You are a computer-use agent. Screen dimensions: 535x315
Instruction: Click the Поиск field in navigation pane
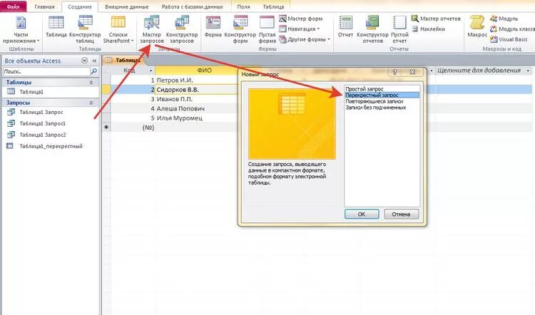pyautogui.click(x=46, y=71)
